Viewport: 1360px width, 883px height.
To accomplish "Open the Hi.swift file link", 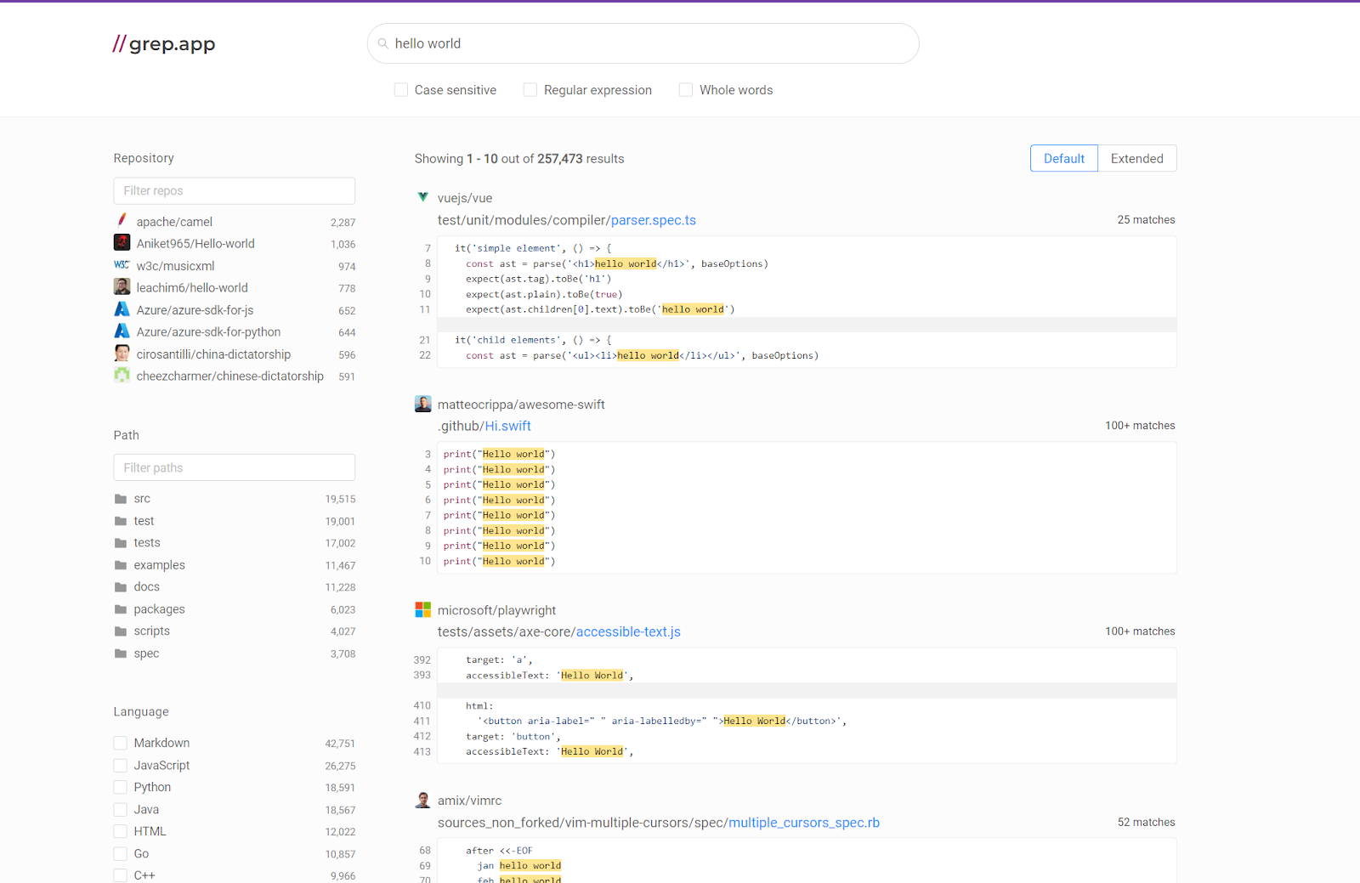I will (x=507, y=426).
